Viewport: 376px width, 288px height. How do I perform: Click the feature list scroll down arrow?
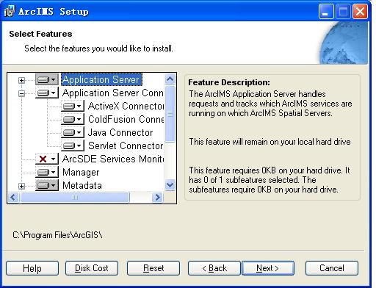point(170,184)
